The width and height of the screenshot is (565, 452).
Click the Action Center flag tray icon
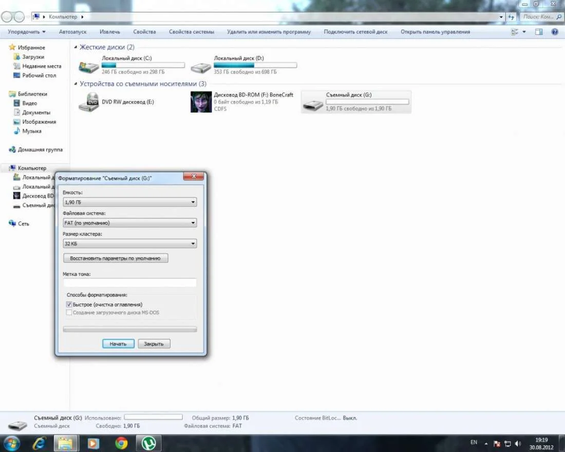pos(497,443)
